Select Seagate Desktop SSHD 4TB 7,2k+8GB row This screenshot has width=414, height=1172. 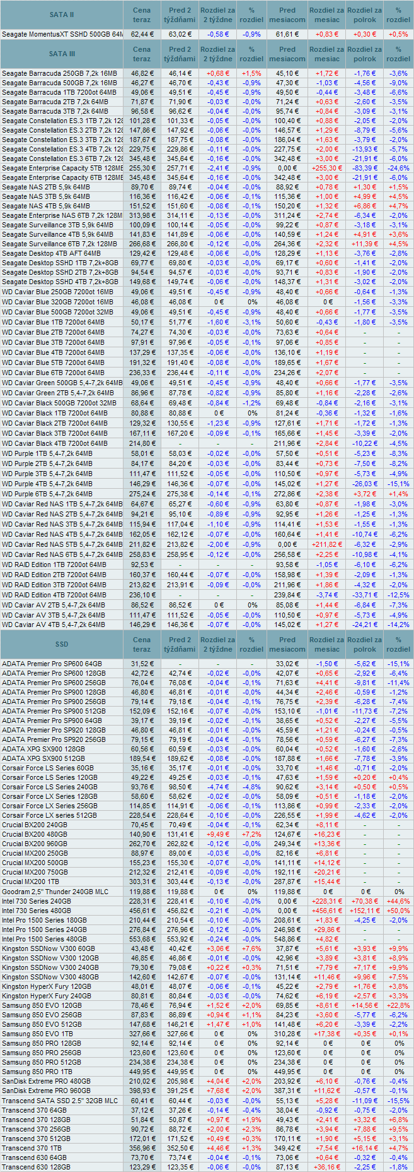207,282
